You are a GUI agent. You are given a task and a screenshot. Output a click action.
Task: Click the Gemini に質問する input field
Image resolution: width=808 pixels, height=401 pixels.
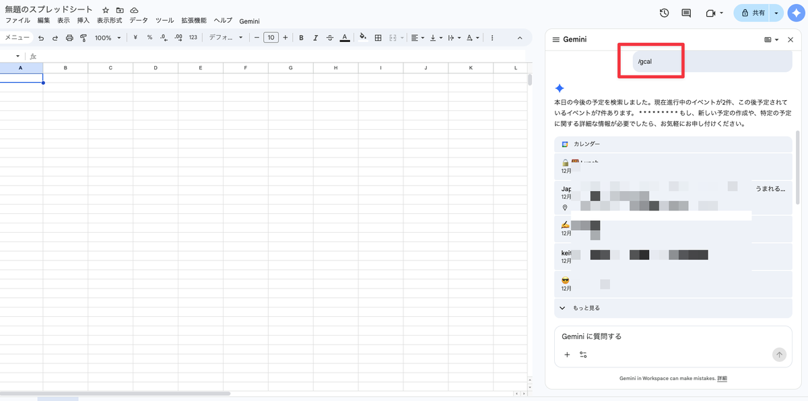[673, 336]
